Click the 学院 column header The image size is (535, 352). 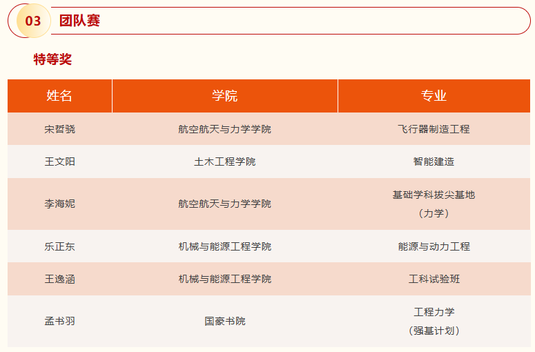224,96
